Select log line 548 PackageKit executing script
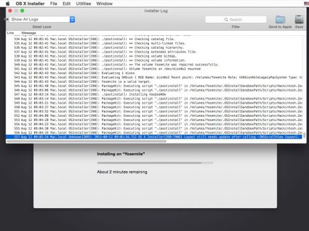 (x=154, y=99)
